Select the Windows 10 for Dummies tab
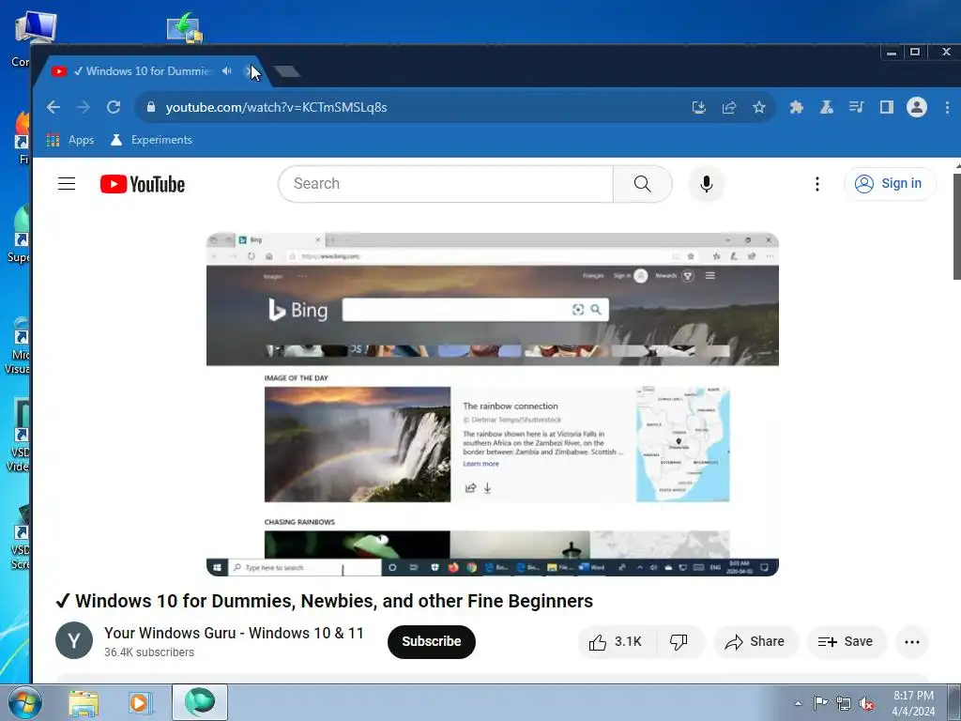961x721 pixels. (x=148, y=71)
